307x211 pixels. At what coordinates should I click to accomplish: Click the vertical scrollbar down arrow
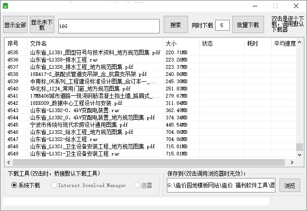[x=299, y=155]
